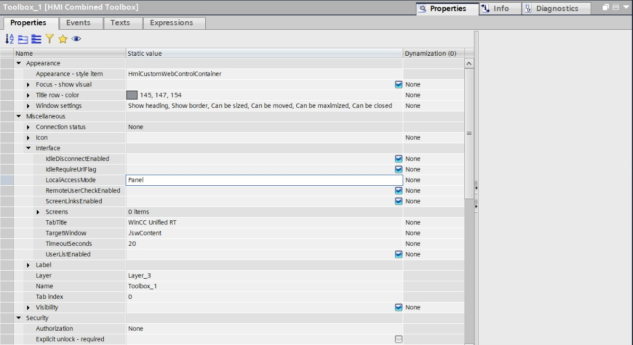Click the Window settings static value text
The height and width of the screenshot is (345, 633).
[260, 106]
